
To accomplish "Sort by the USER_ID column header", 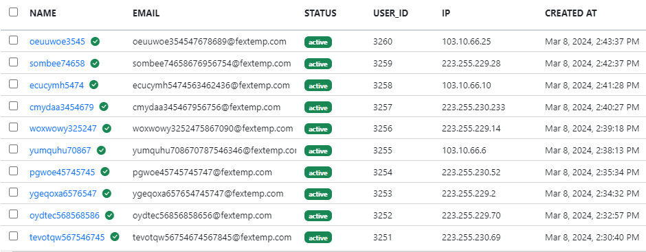I will tap(390, 13).
